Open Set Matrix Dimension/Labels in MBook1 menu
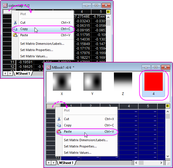This screenshot has width=173, height=168. 86,140
